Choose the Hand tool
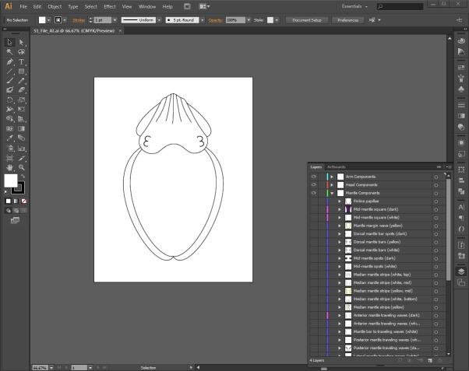469x371 pixels. point(9,166)
